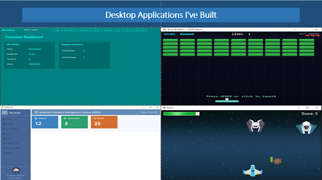Click the Reports icon in EduTrack sidebar

(x=4, y=153)
